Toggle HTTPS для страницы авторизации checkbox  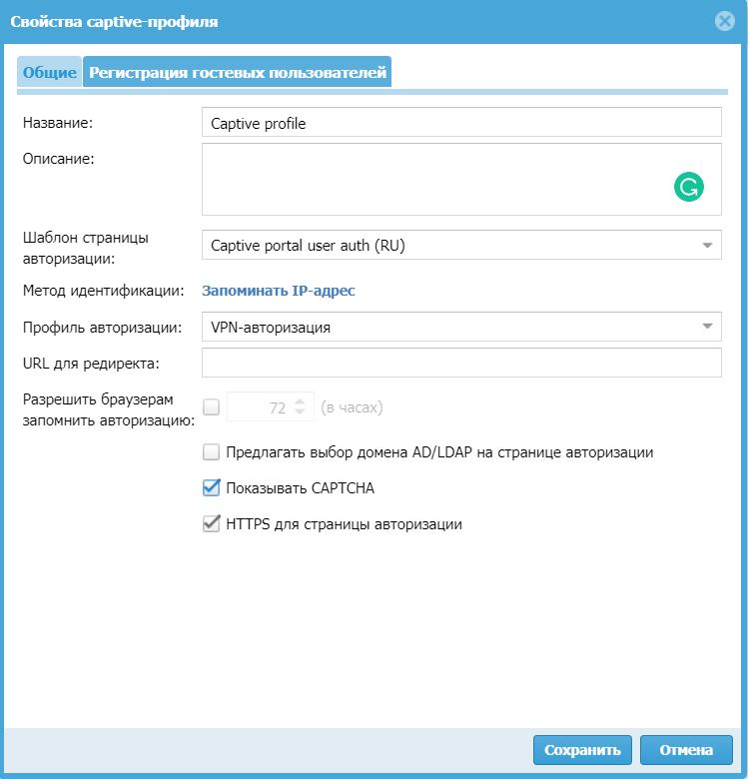pos(211,523)
